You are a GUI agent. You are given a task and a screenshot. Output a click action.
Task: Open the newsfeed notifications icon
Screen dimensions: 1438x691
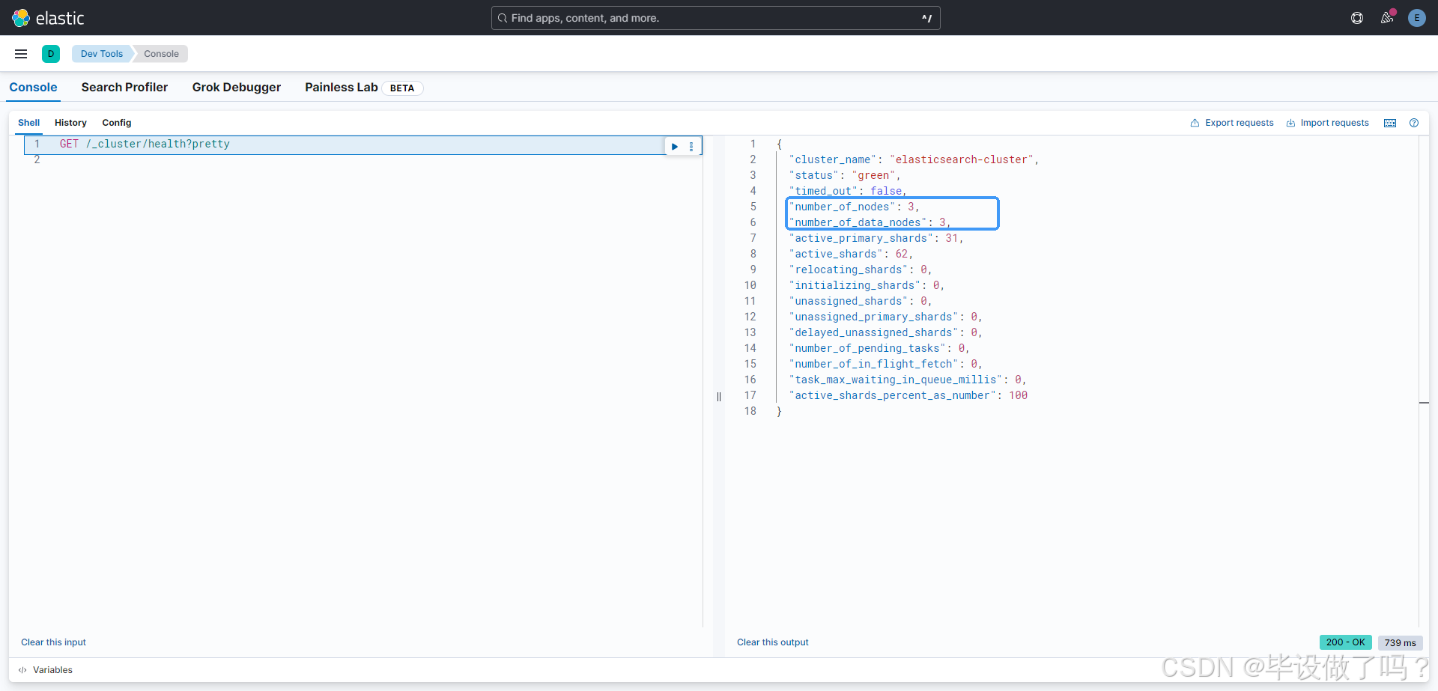pos(1387,17)
